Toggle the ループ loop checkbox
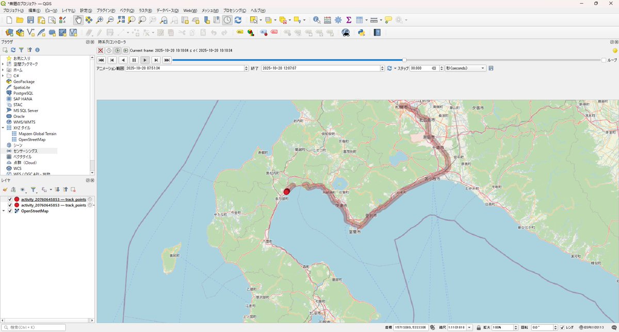 pos(604,60)
